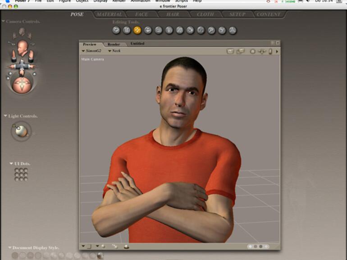
Task: Click the Main Camera label
Action: tap(92, 59)
